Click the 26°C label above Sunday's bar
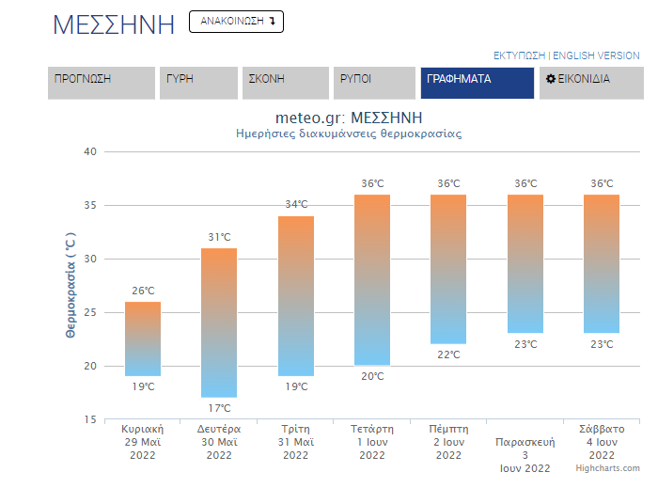The width and height of the screenshot is (658, 504). [143, 291]
